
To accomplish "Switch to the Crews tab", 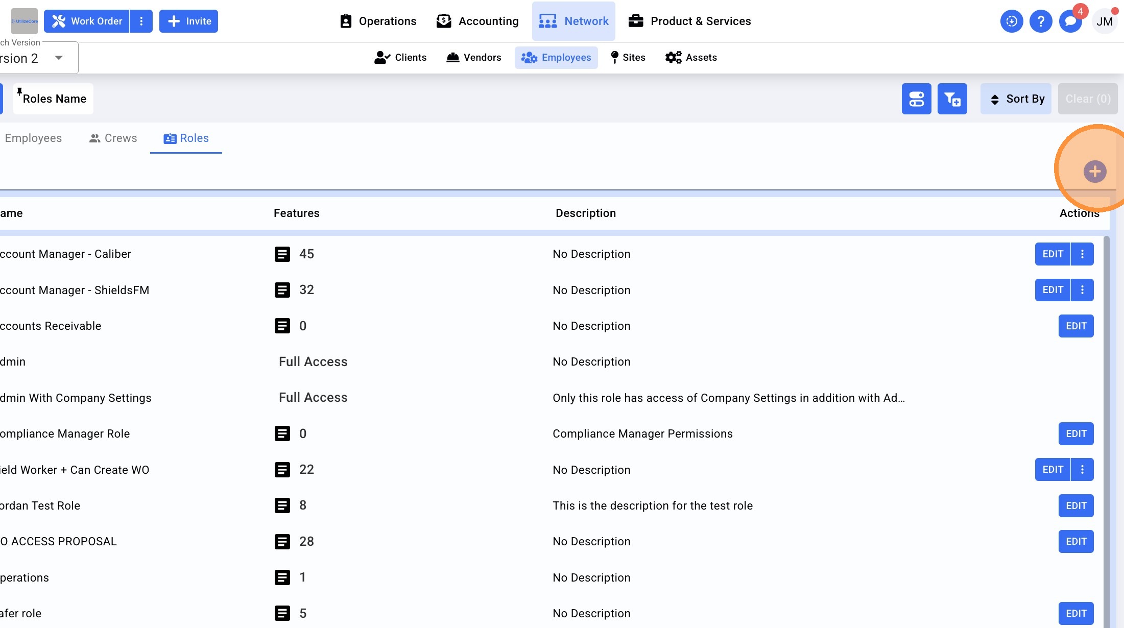I will coord(113,138).
